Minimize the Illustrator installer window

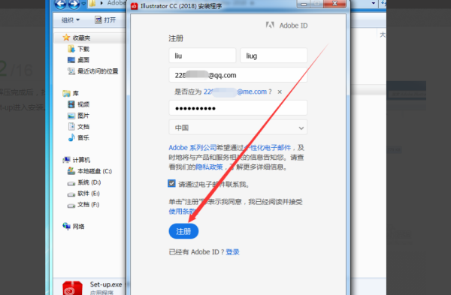(x=304, y=4)
